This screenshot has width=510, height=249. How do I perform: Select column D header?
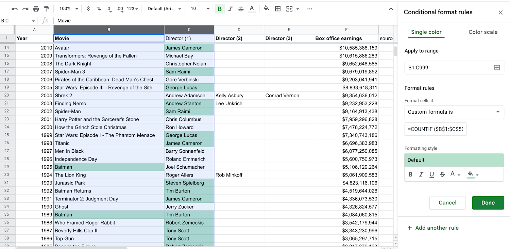tap(239, 30)
